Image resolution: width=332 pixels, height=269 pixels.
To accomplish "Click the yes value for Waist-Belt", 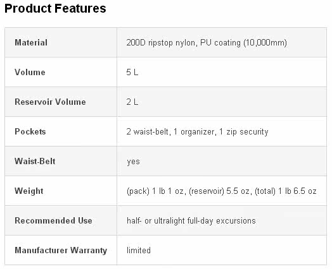I will 134,162.
